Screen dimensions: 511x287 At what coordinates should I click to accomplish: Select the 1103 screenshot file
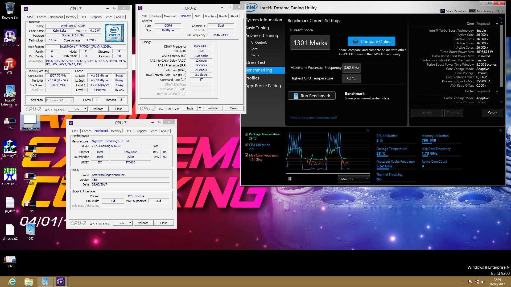tap(30, 179)
